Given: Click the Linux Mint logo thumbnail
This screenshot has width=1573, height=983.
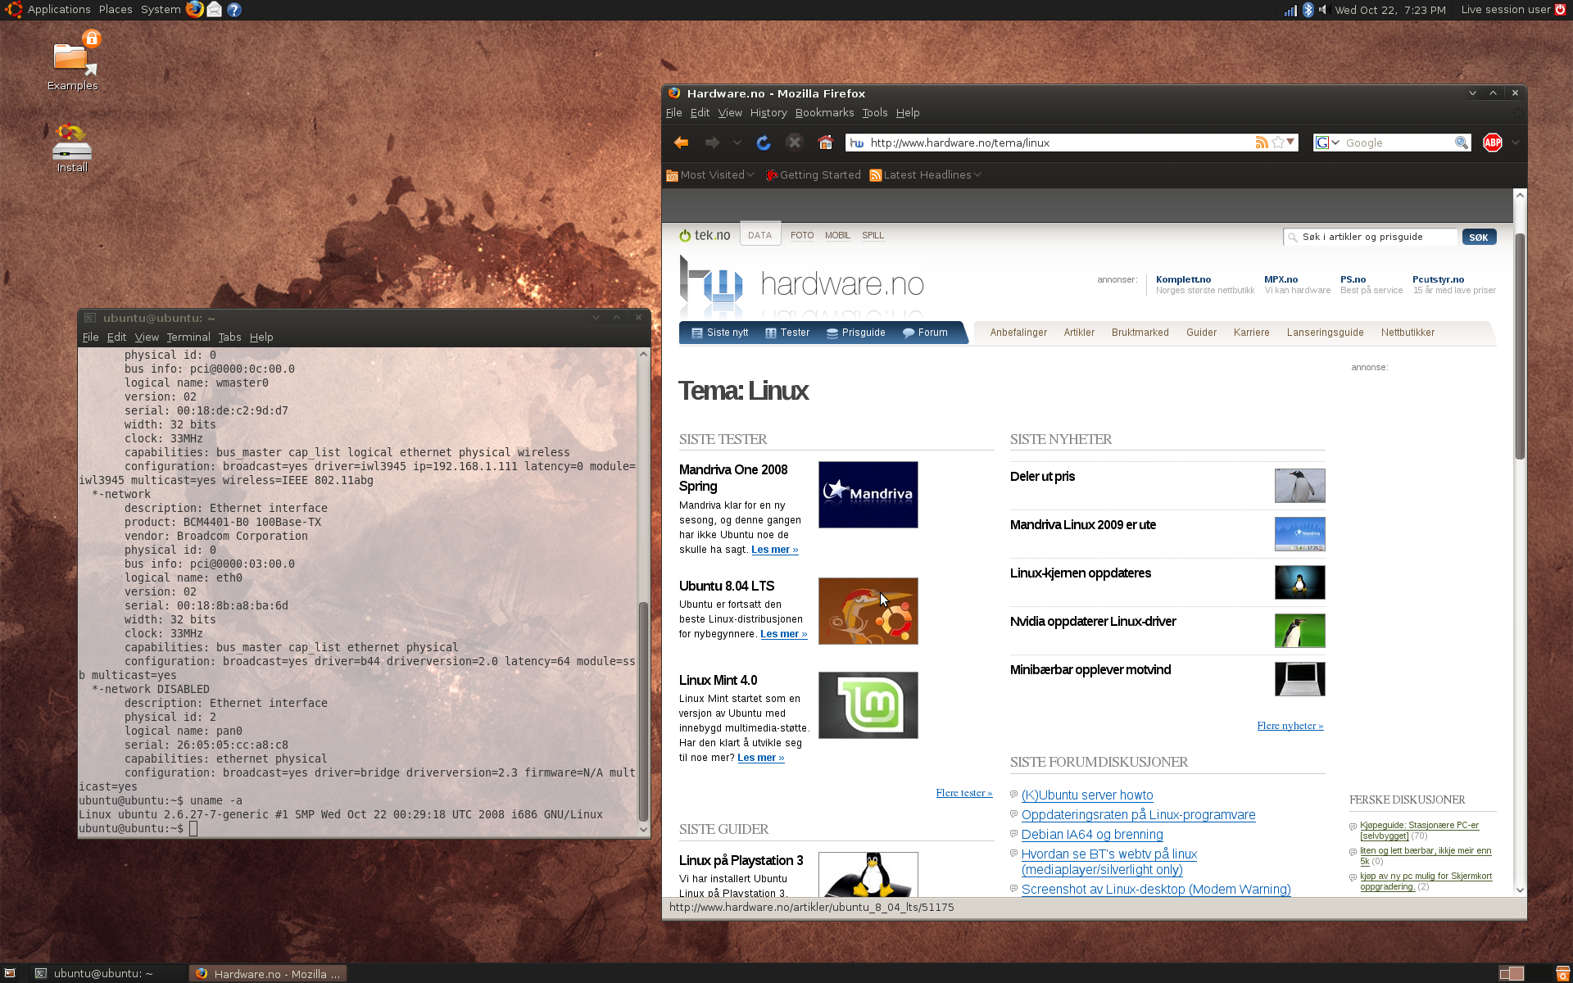Looking at the screenshot, I should tap(868, 705).
